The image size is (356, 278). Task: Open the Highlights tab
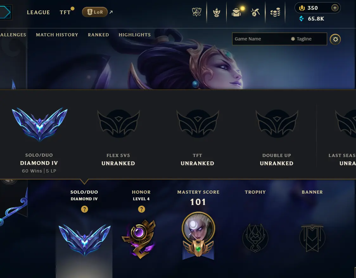tap(135, 35)
